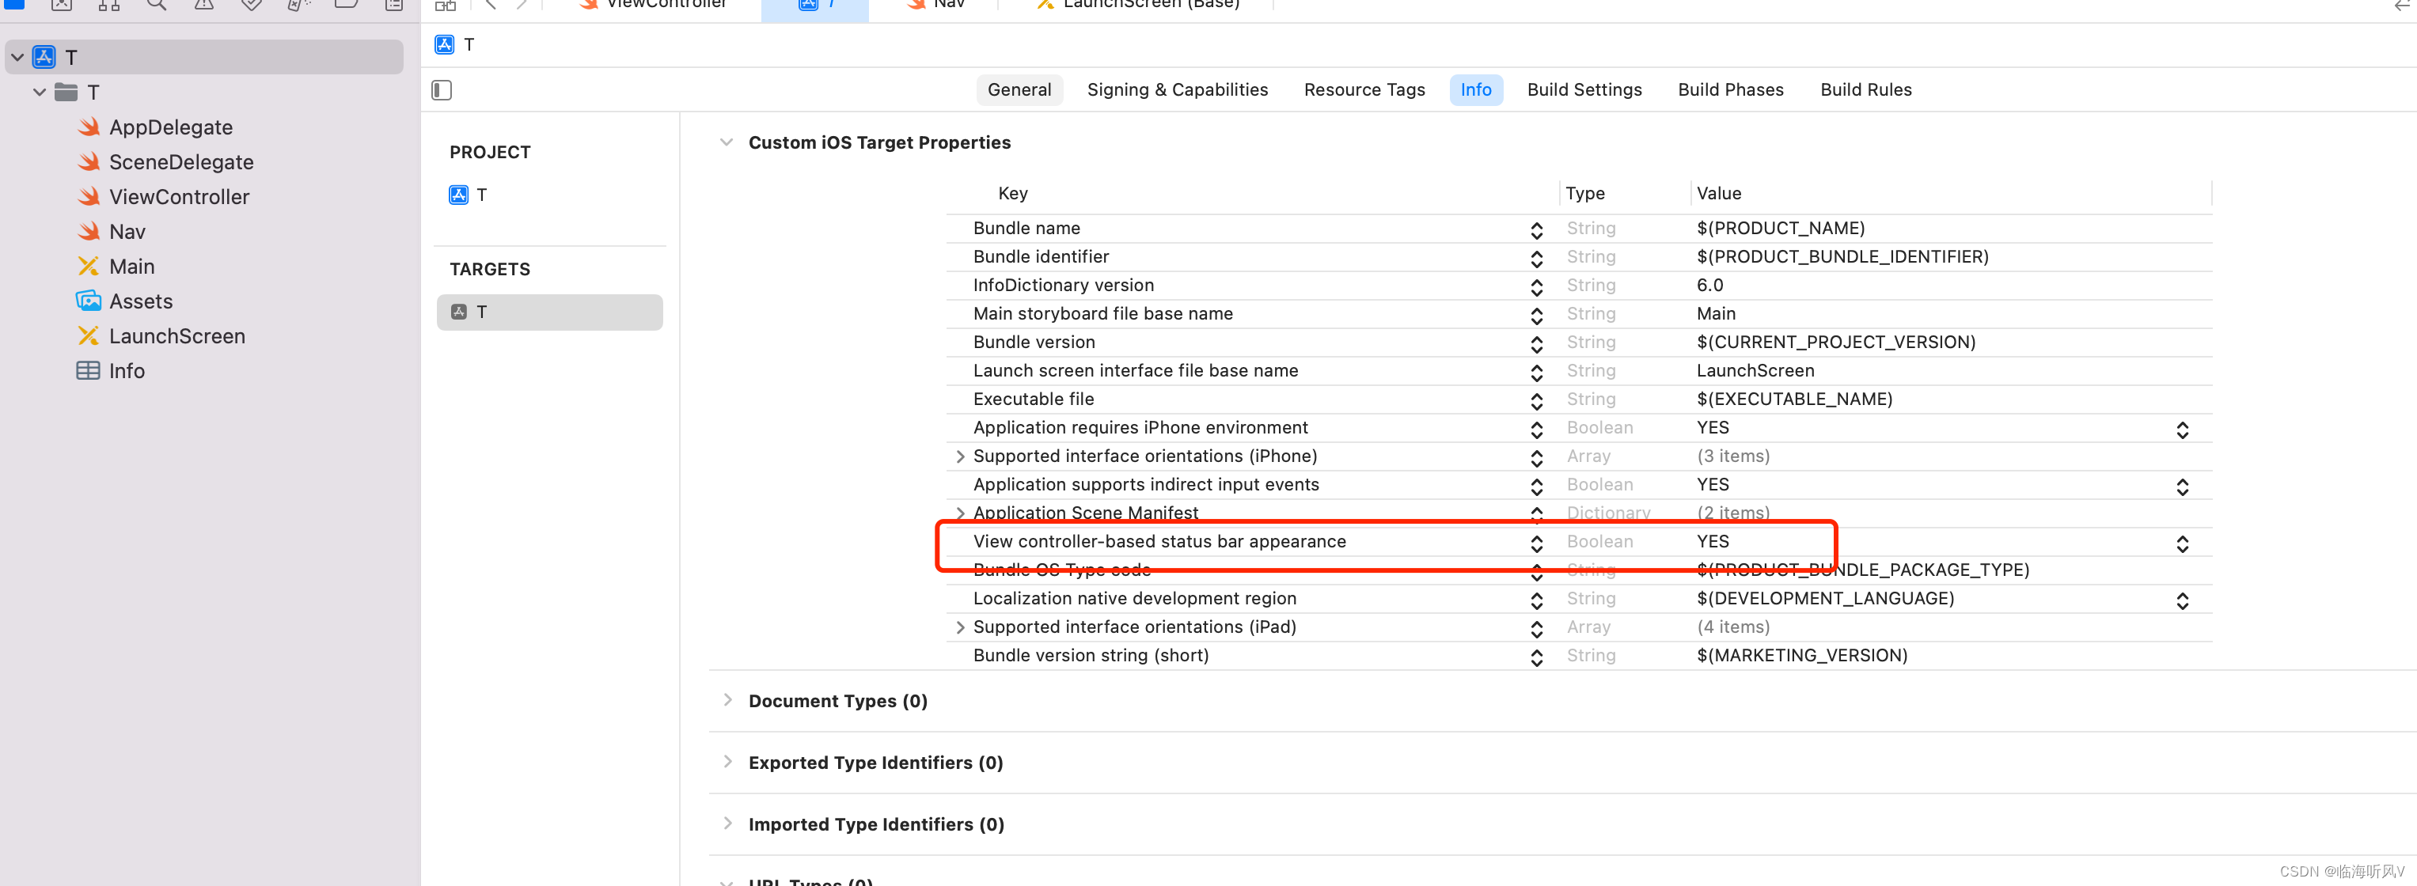Open the General tab
Image resolution: width=2417 pixels, height=886 pixels.
tap(1019, 90)
